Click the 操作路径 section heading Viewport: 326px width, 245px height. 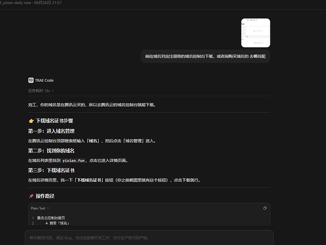tap(45, 196)
